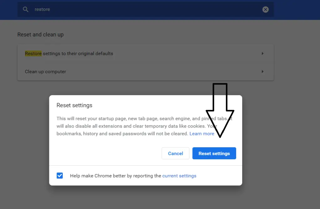The width and height of the screenshot is (320, 209).
Task: Click the Reset settings dialog title
Action: click(74, 105)
